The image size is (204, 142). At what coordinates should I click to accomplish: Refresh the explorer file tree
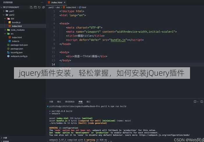click(39, 7)
